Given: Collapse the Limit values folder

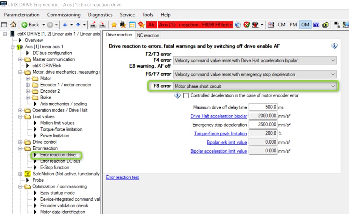Looking at the screenshot, I should click(x=20, y=117).
